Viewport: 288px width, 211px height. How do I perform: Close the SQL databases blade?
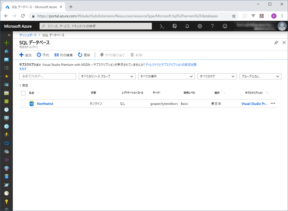tap(284, 42)
